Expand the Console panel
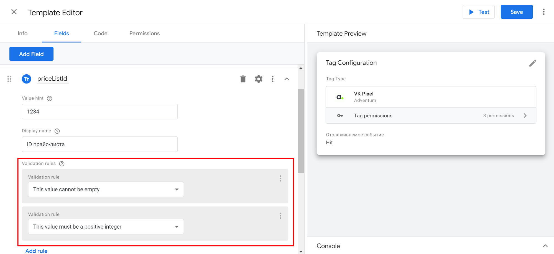554x254 pixels. (545, 246)
